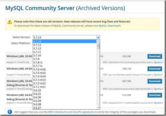Image resolution: width=166 pixels, height=116 pixels.
Task: Click the MySQL Community Server heading
Action: click(x=65, y=8)
